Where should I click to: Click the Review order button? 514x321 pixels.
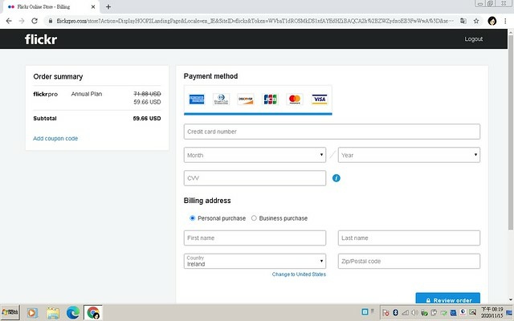pos(448,298)
